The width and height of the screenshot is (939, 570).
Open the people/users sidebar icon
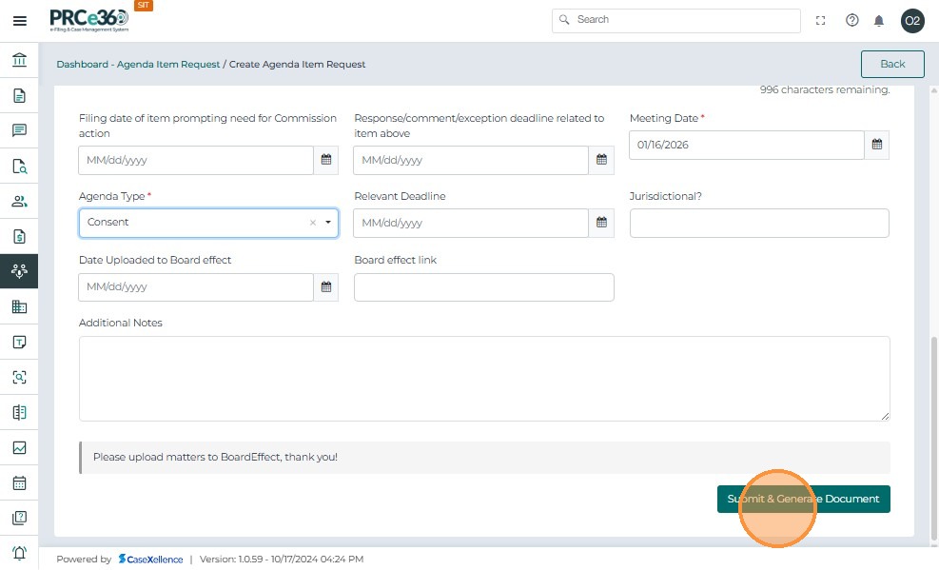tap(19, 201)
